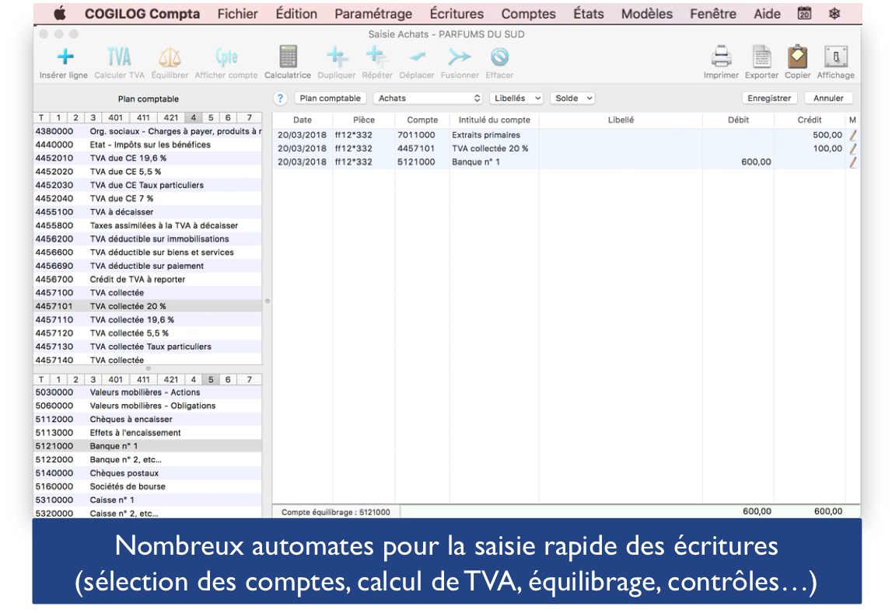The image size is (892, 613).
Task: Select class tab 421 in the lower account list
Action: pos(171,379)
